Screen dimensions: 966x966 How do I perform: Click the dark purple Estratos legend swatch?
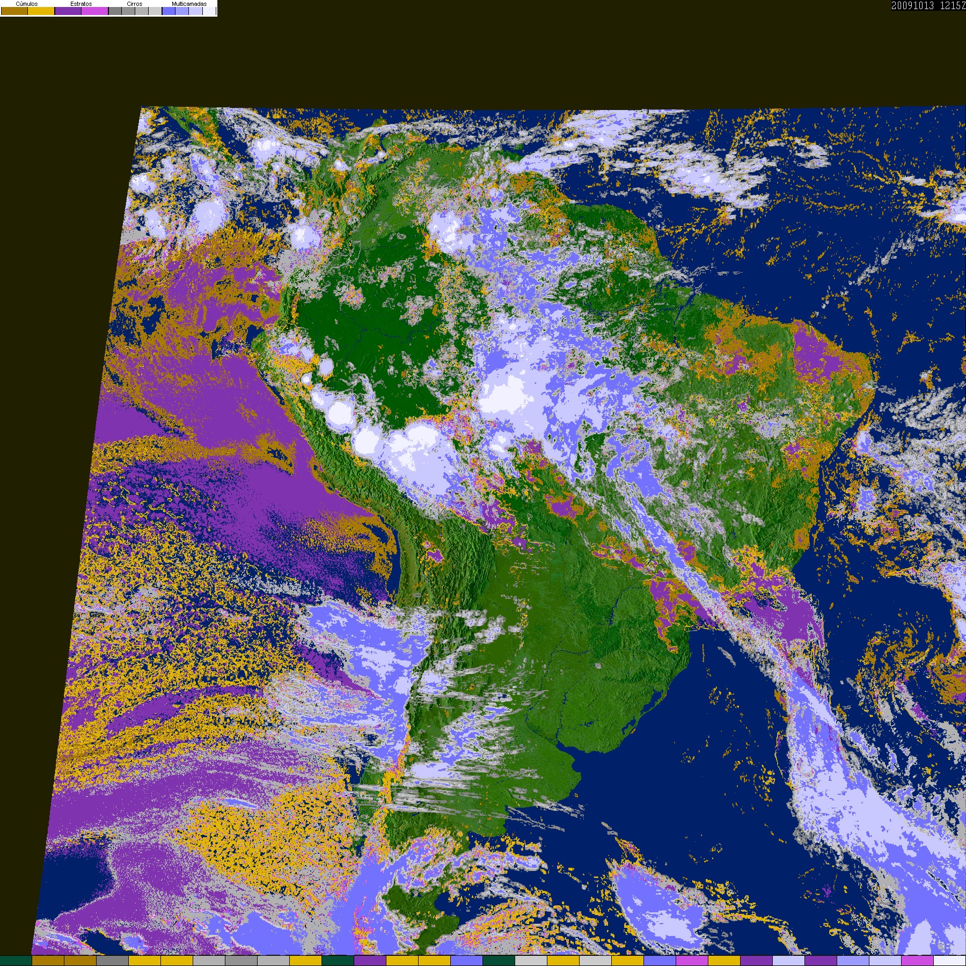(68, 11)
